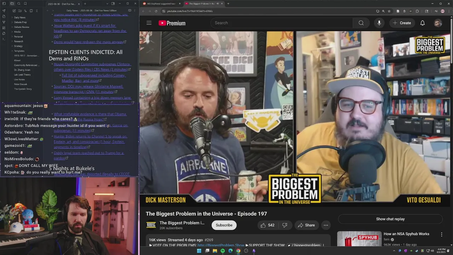Toggle Obsidian left sidebar icon

coord(4,4)
